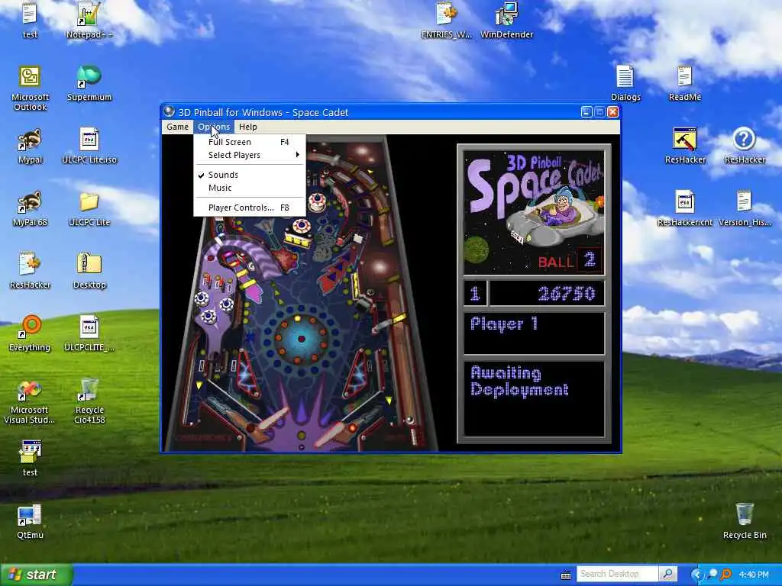Open ResHacker help question-mark icon
The image size is (782, 586).
(x=744, y=146)
